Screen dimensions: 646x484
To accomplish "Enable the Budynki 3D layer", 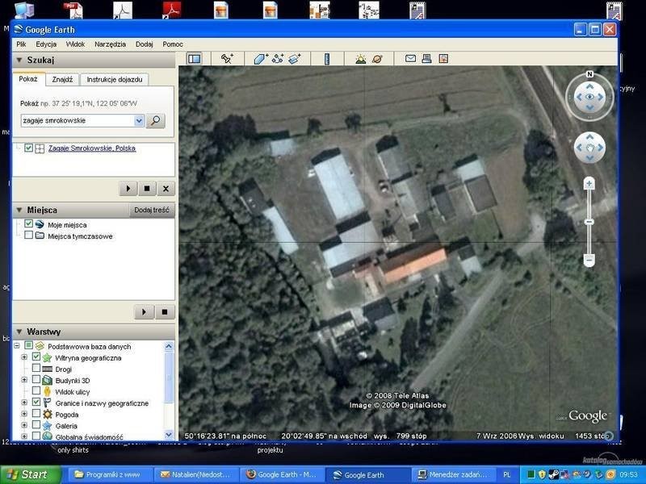I will pyautogui.click(x=36, y=379).
